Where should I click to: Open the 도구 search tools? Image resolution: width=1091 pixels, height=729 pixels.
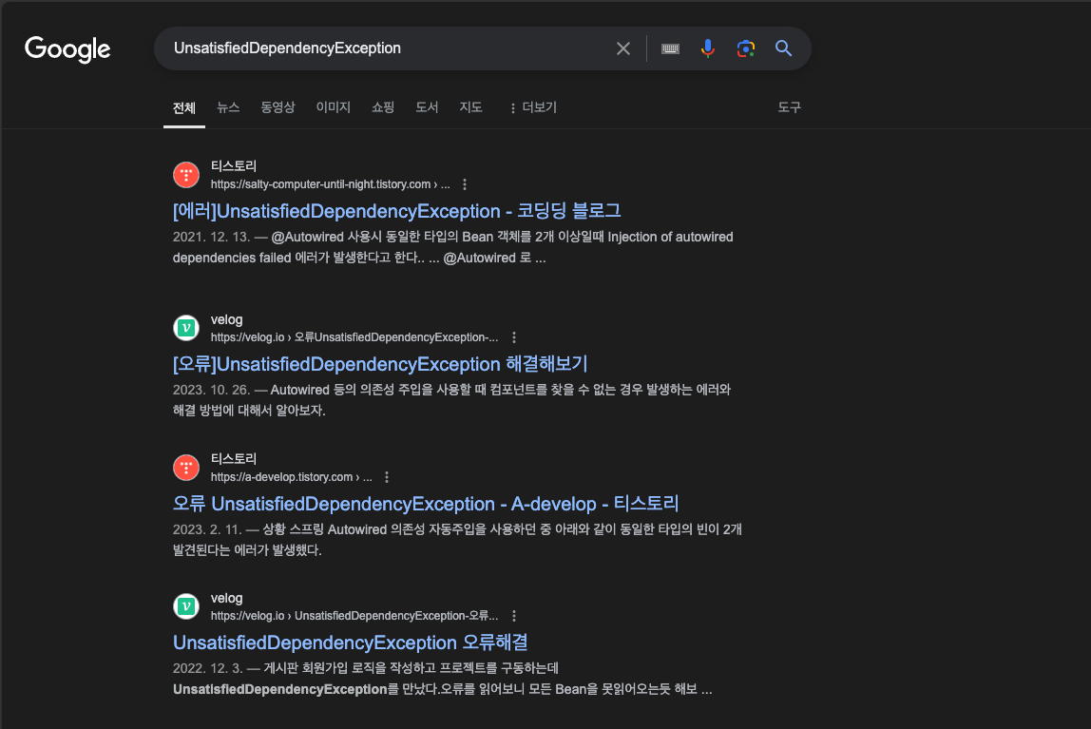pos(789,107)
